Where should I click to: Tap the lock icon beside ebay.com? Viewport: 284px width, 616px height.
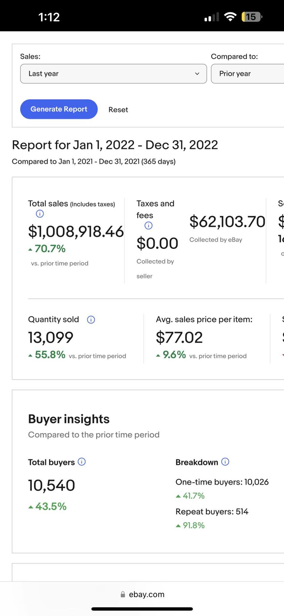coord(123,594)
